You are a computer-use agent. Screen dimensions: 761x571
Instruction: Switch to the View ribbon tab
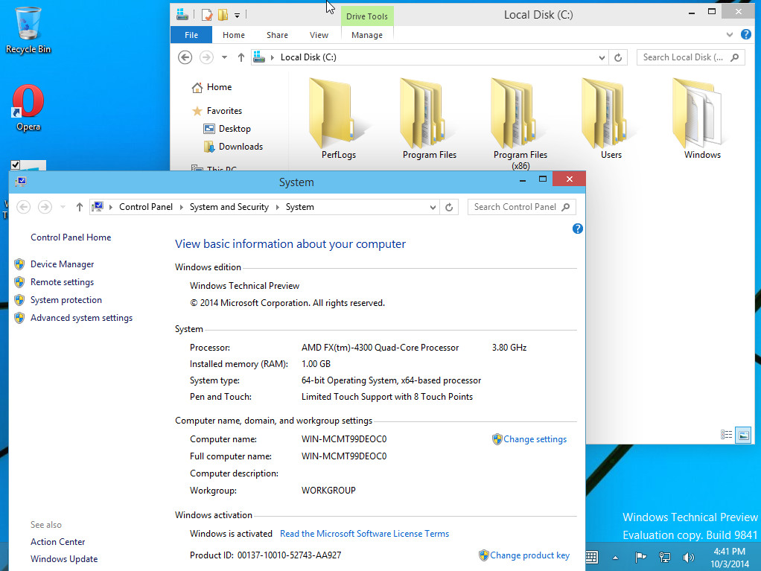click(319, 35)
